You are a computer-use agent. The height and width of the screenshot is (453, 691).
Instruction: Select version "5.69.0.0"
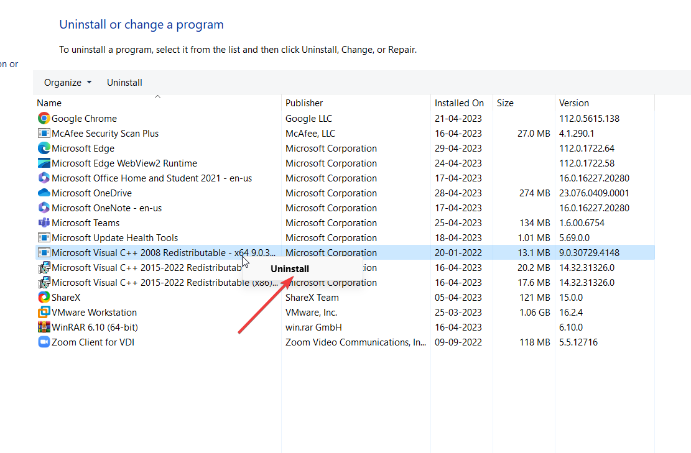coord(574,238)
